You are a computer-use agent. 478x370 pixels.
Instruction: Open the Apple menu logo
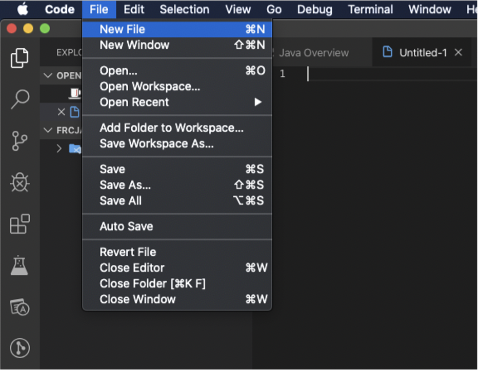[x=23, y=9]
